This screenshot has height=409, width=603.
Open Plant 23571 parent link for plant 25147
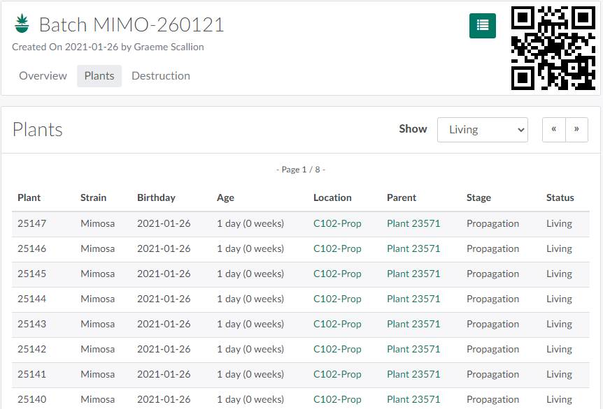[x=413, y=224]
